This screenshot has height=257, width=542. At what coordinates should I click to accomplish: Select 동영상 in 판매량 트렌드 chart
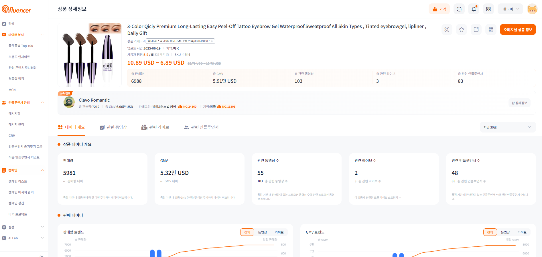[262, 232]
